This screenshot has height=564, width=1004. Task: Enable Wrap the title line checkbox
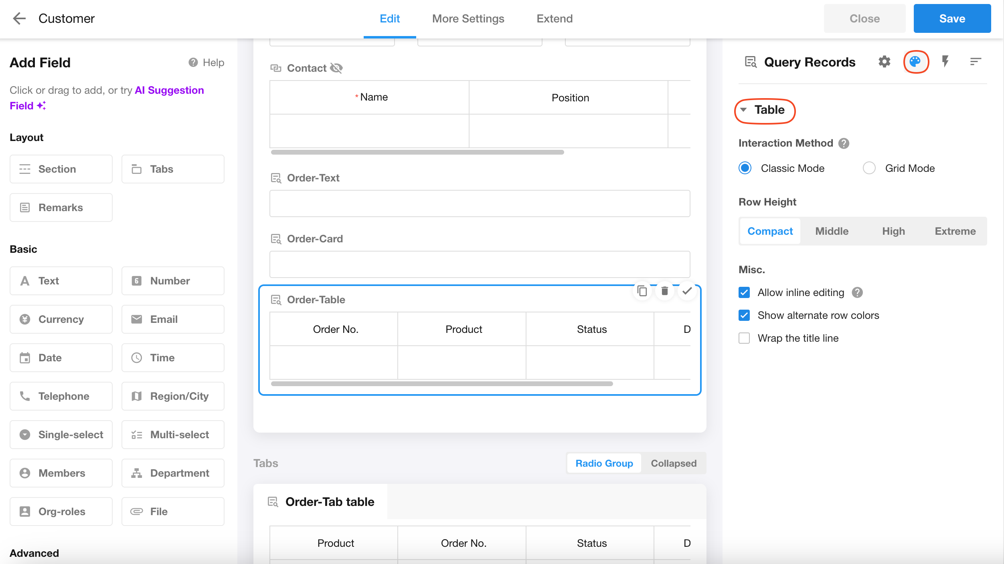click(x=744, y=338)
